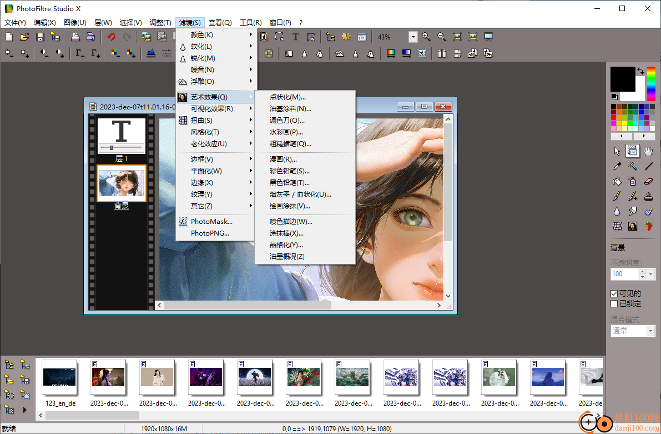Image resolution: width=661 pixels, height=434 pixels.
Task: Open the 123_en_de thumbnail in explorer
Action: tap(59, 377)
